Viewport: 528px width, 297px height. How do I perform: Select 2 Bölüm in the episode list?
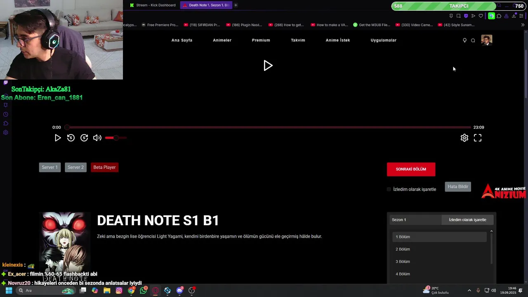point(439,249)
